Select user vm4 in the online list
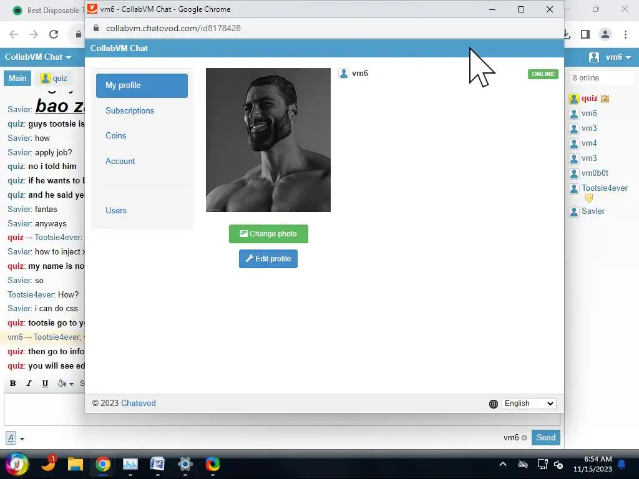The width and height of the screenshot is (639, 479). (x=589, y=143)
